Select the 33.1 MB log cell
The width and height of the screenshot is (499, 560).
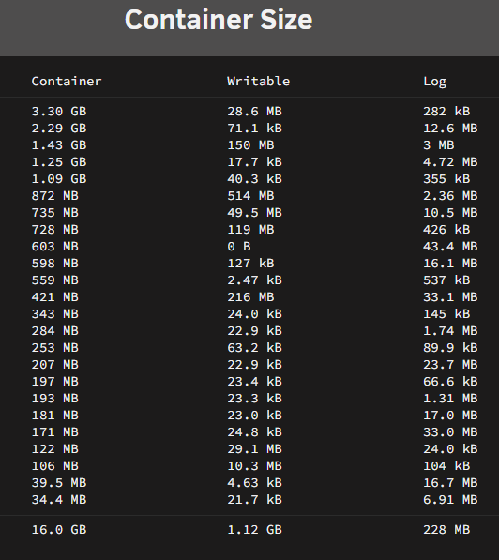(x=450, y=297)
